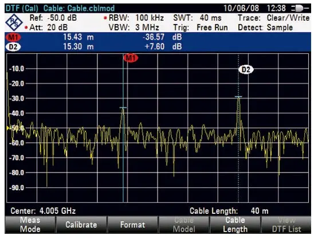Click the M1 marker label on trace

coord(131,58)
